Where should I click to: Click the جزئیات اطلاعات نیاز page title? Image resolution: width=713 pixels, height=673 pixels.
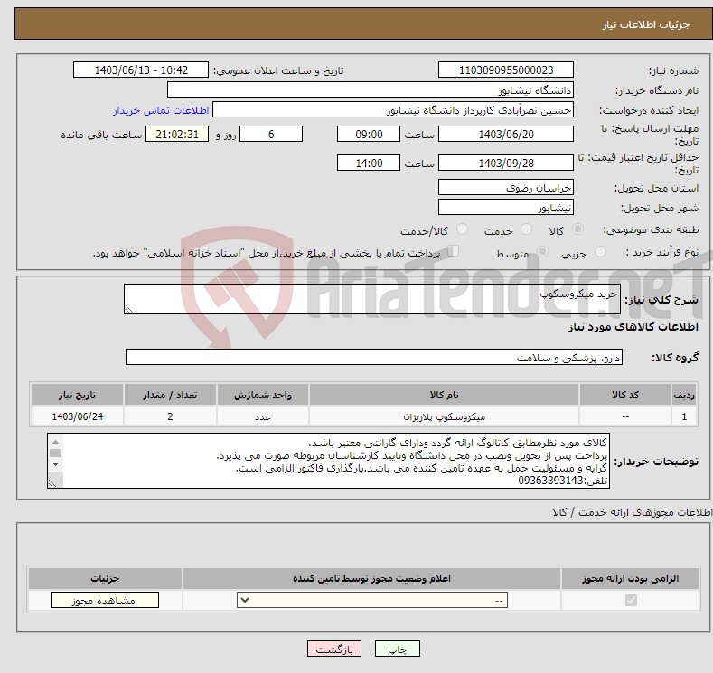(646, 24)
